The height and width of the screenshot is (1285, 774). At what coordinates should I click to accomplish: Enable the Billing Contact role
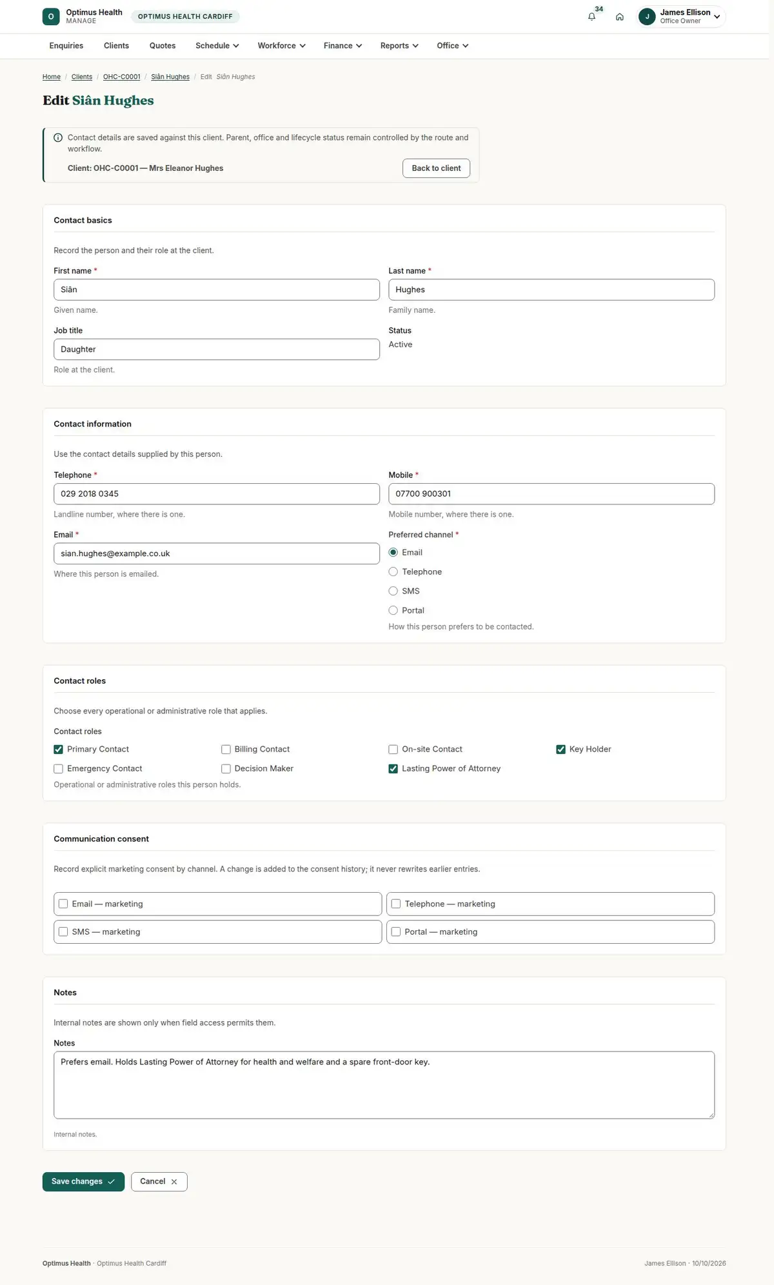226,750
